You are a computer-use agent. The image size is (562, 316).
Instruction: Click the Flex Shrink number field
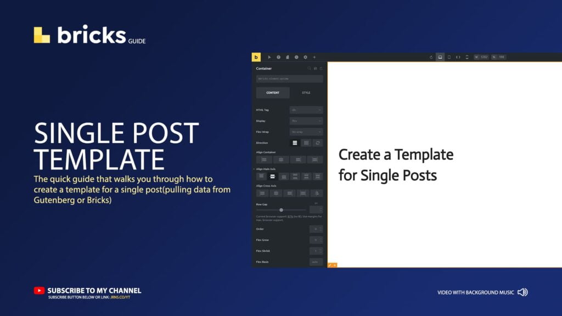point(316,251)
